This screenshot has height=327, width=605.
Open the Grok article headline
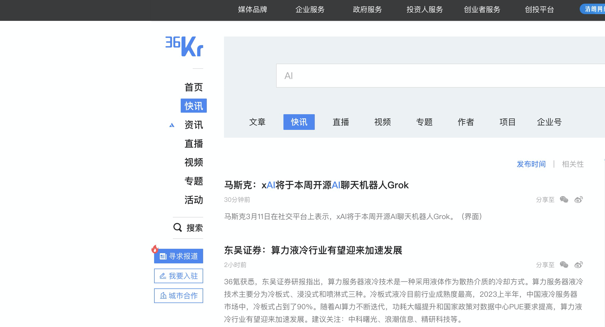tap(316, 185)
